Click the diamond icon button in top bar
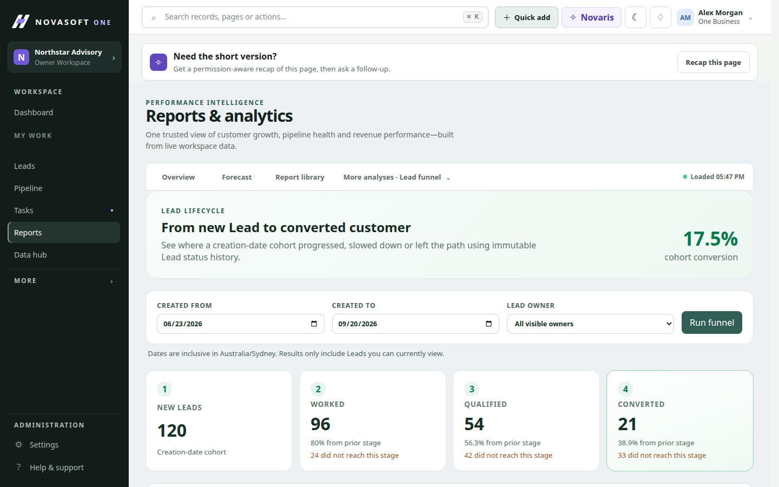 [660, 17]
